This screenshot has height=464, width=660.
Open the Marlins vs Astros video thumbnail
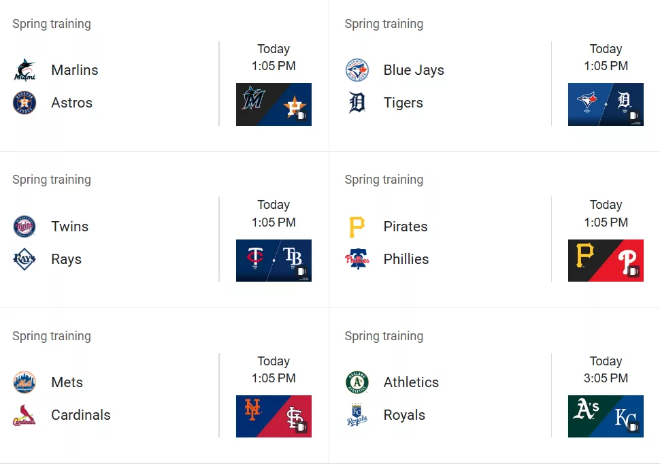(x=274, y=104)
